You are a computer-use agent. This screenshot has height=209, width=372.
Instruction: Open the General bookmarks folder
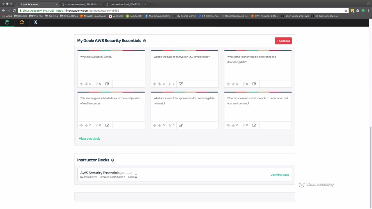click(20, 16)
